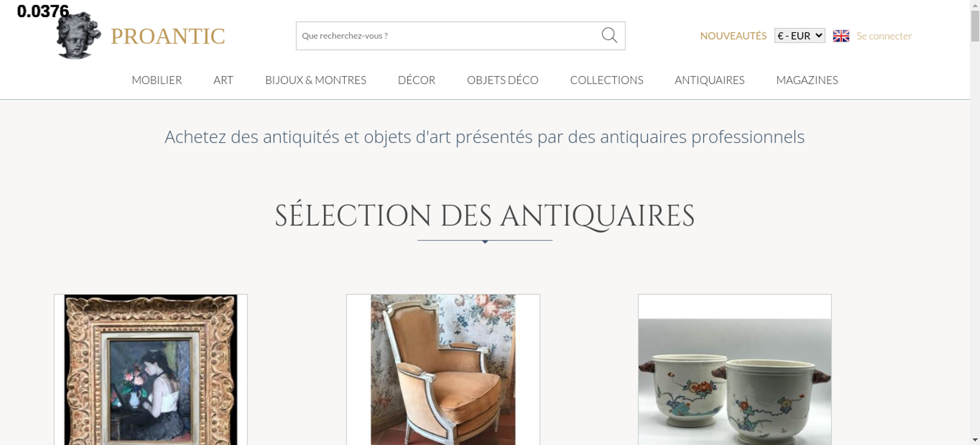Open the Bijoux & Montres menu
The height and width of the screenshot is (445, 980).
pos(316,80)
